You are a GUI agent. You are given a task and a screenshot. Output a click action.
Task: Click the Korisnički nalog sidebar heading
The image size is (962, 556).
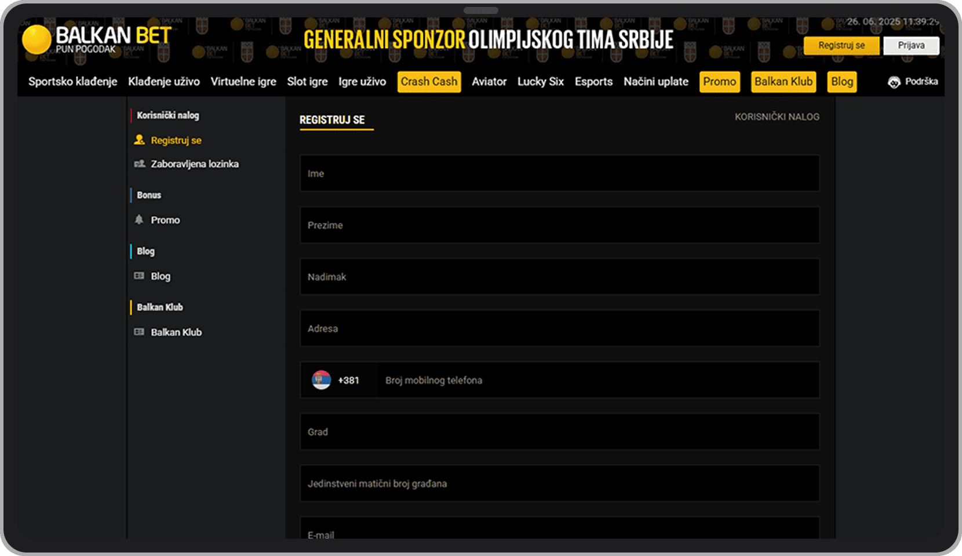pos(168,115)
